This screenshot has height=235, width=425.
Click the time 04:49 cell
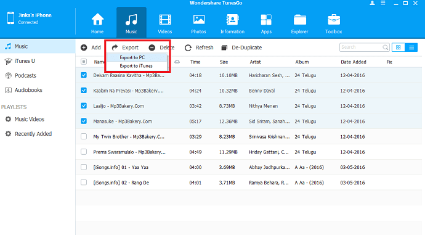pyautogui.click(x=195, y=152)
